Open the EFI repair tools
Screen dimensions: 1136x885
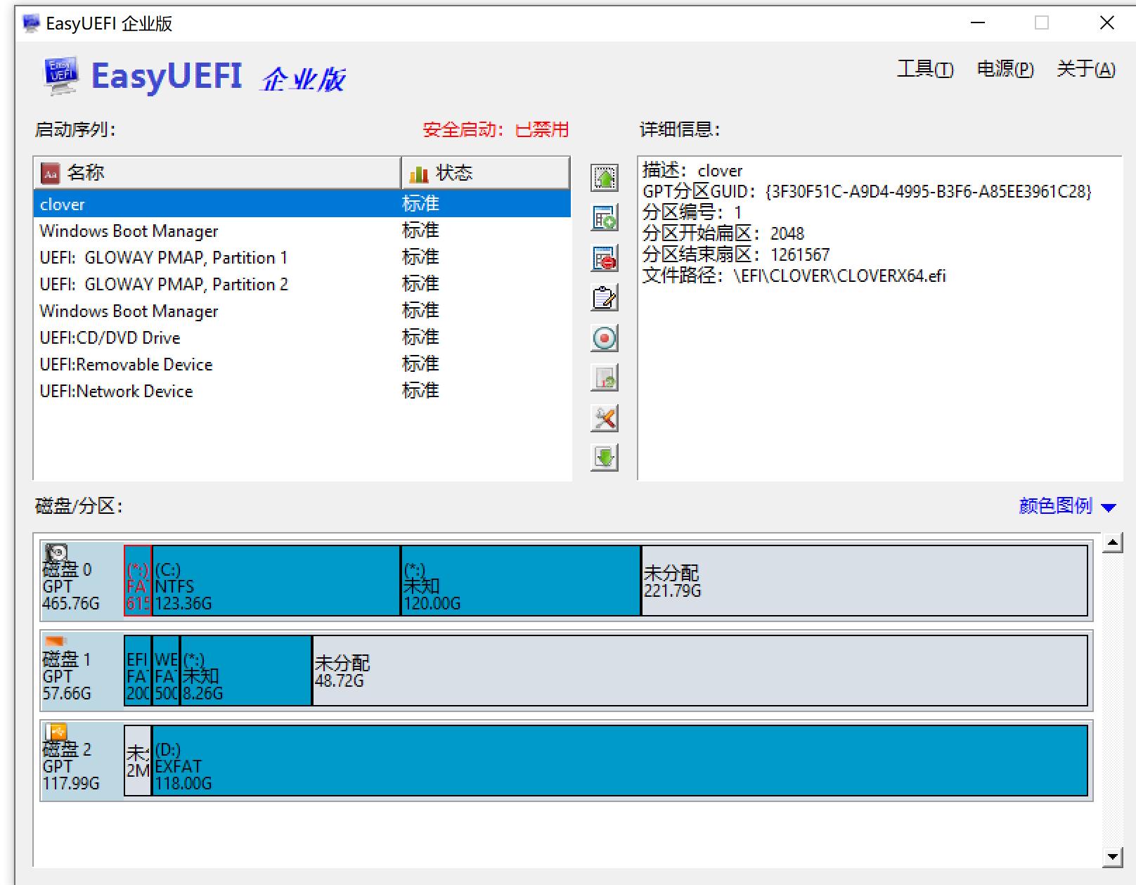(605, 418)
